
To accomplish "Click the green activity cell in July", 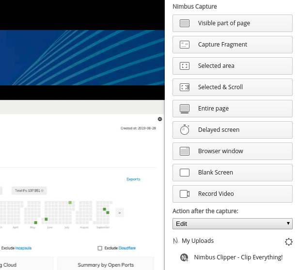I will 70,203.
